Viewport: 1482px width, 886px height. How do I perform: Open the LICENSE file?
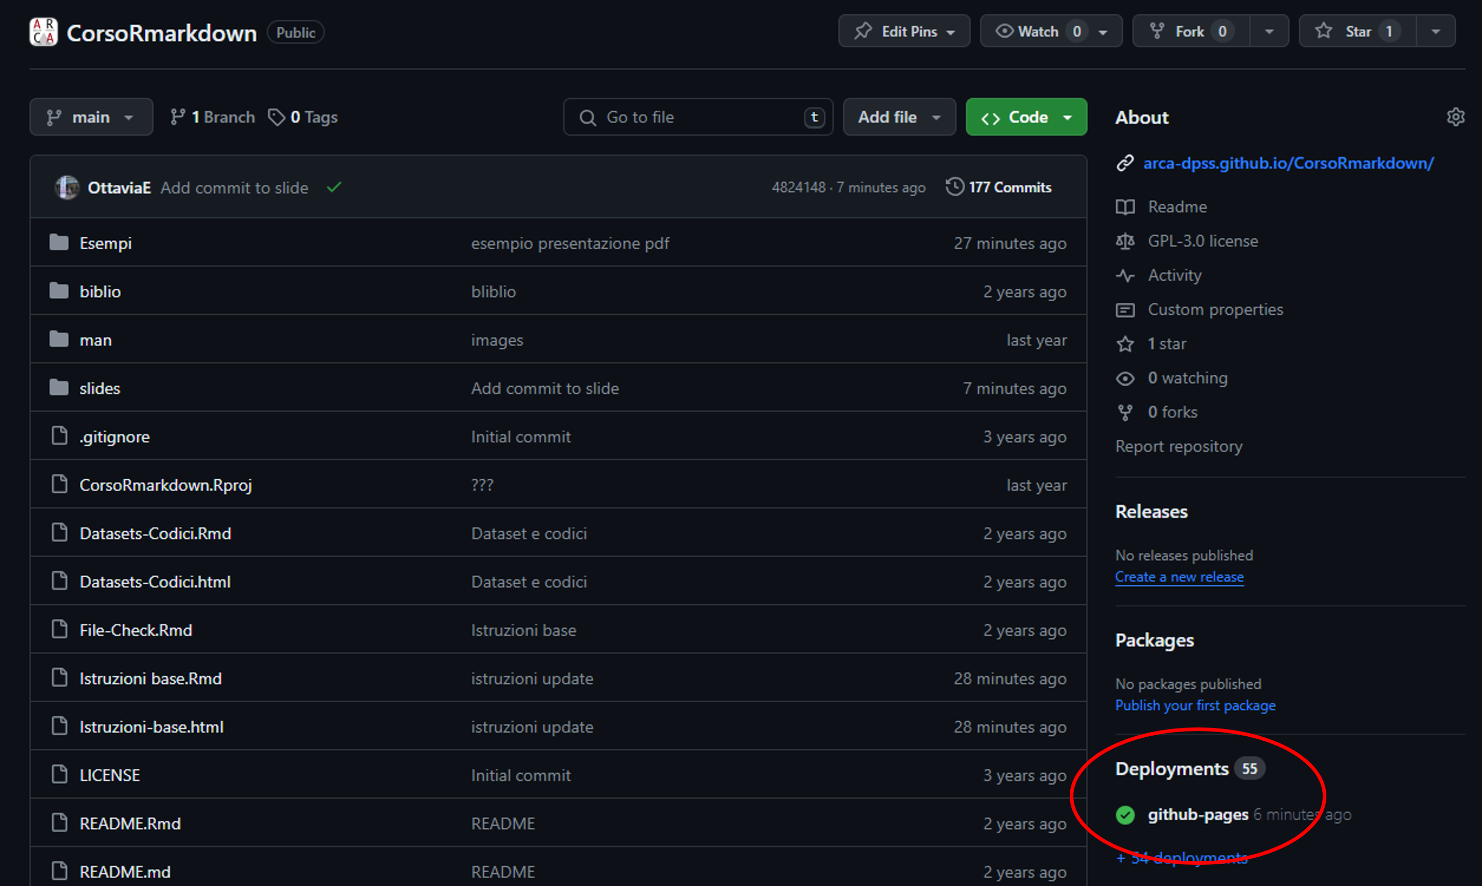tap(110, 775)
